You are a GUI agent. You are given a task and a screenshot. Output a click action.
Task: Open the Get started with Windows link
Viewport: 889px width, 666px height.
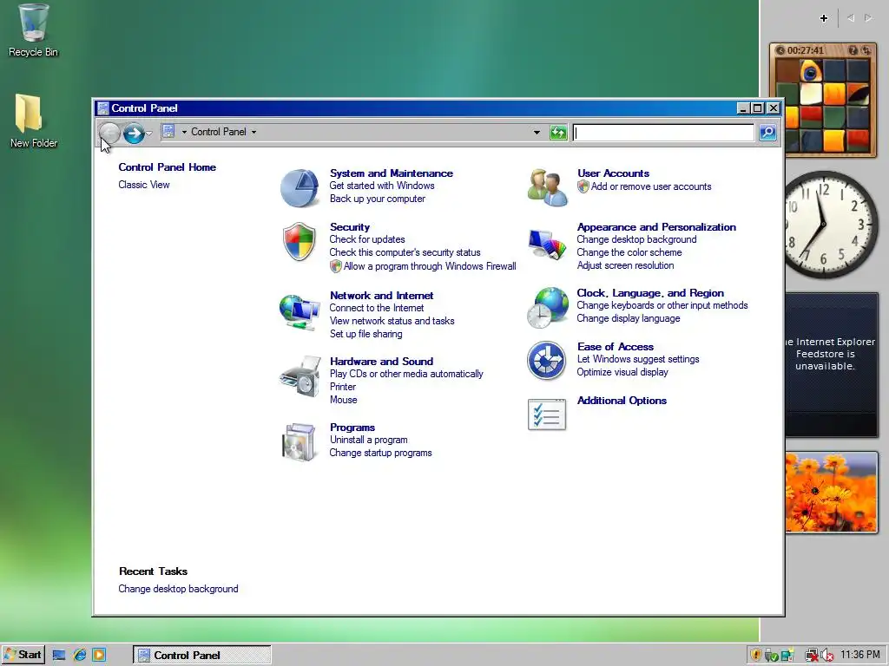click(x=382, y=186)
